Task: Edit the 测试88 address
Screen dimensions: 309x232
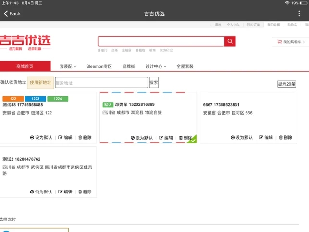Action: 65,138
